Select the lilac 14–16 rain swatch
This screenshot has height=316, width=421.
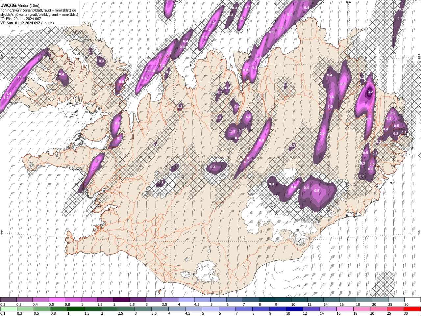pos(328,309)
